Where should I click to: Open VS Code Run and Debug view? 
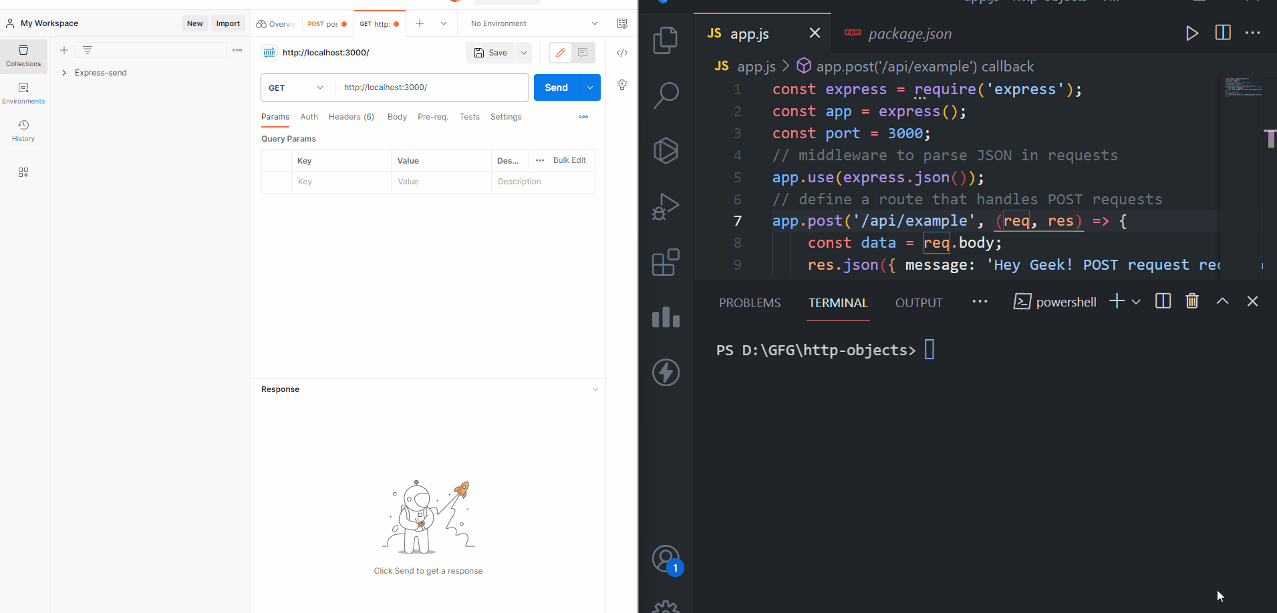(666, 206)
